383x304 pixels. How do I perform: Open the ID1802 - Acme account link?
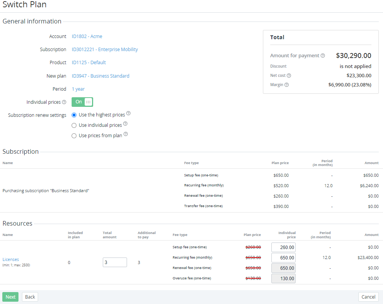point(87,37)
